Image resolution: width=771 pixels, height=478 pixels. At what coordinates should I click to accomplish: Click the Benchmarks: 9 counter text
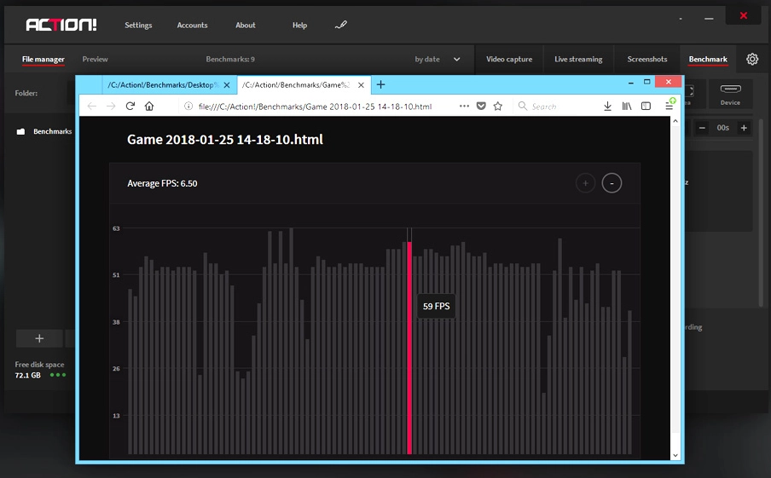point(230,59)
